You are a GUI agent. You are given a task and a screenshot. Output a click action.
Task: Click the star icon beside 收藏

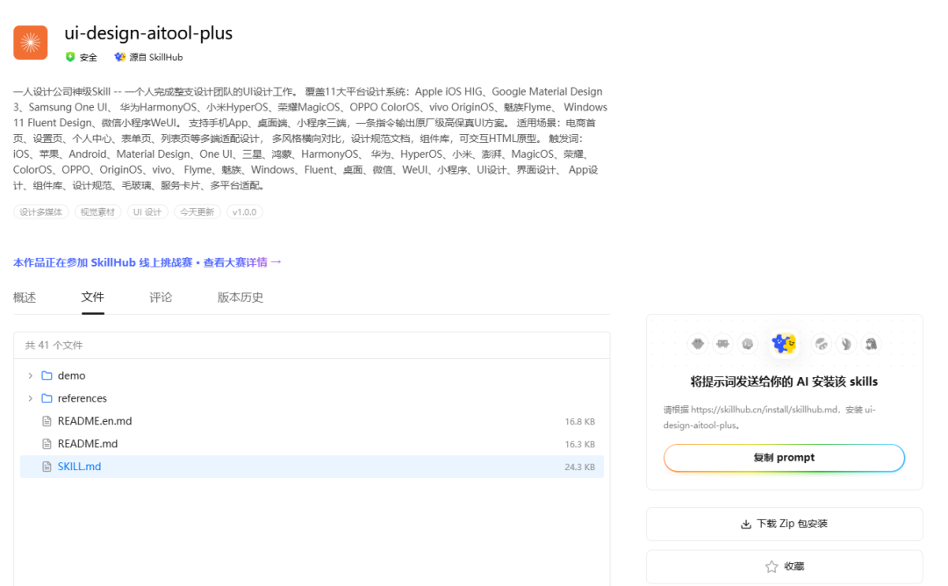pos(772,567)
